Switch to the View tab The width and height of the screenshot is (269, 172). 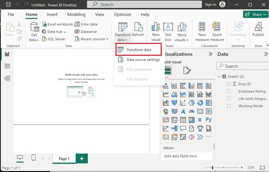(100, 15)
